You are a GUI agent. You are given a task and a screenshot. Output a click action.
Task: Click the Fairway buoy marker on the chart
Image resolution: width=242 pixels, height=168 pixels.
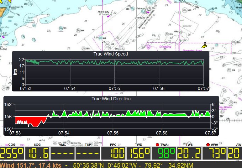[147, 12]
